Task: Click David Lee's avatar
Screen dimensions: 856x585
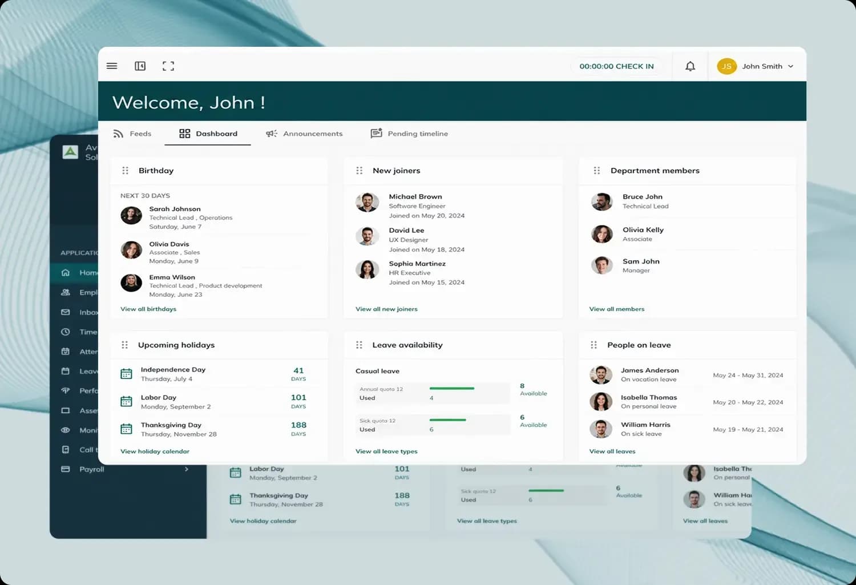Action: point(367,236)
